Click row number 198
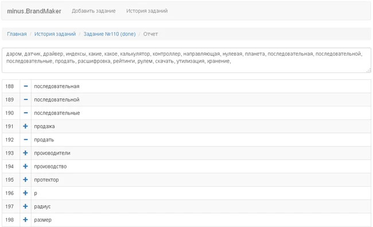 click(10, 220)
